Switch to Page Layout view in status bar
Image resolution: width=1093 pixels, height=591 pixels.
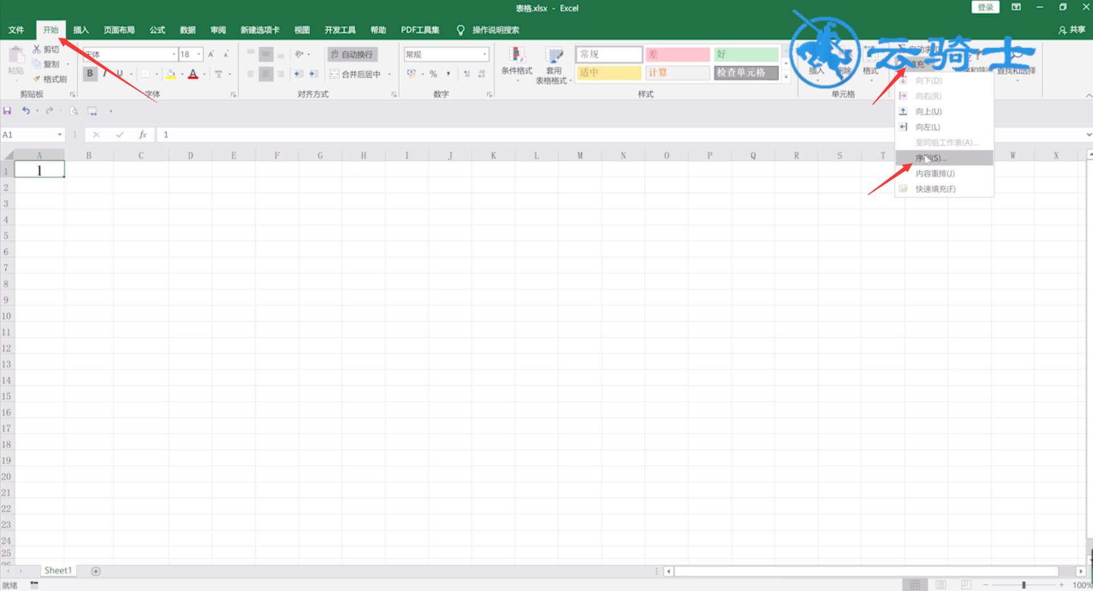click(x=941, y=585)
